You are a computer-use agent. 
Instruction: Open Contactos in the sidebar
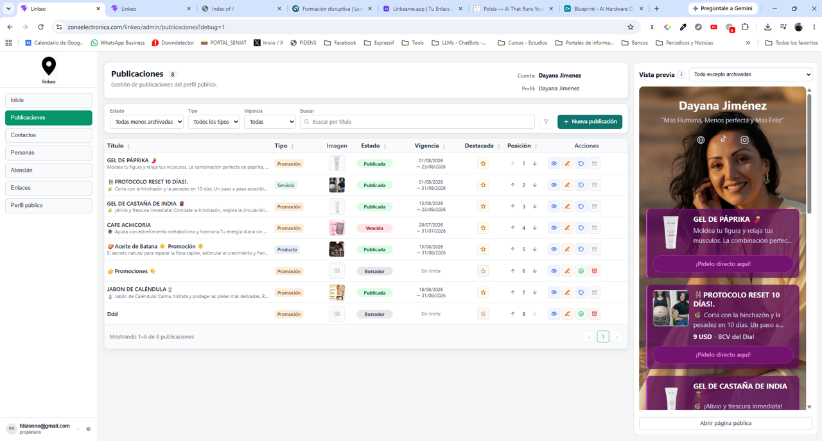[49, 135]
